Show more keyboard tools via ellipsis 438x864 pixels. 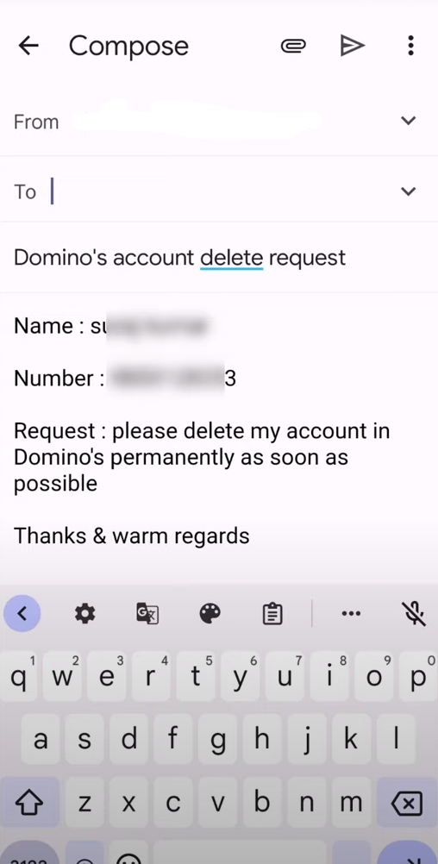click(352, 613)
